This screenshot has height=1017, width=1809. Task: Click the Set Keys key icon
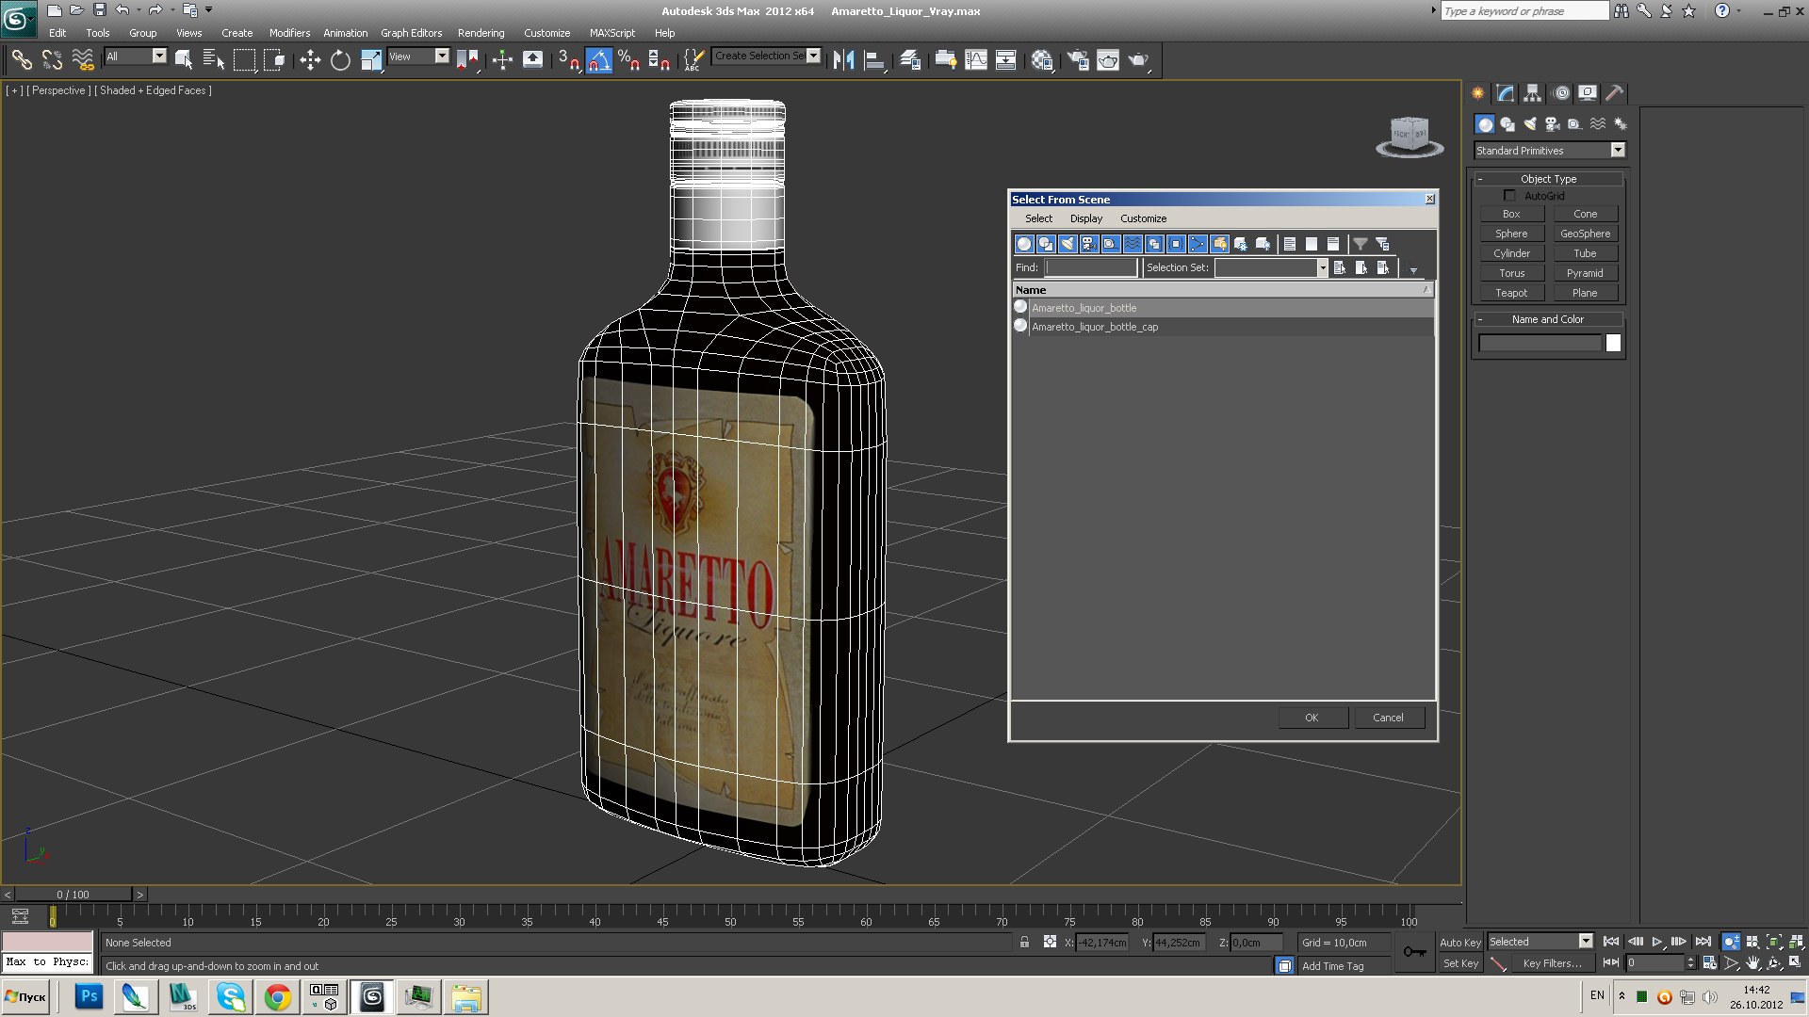1414,952
